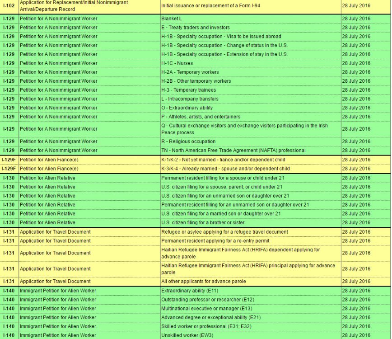Click '28 July 2016' date in Unskilled worker row
Viewport: 392px width, 339px height.
tap(366, 335)
